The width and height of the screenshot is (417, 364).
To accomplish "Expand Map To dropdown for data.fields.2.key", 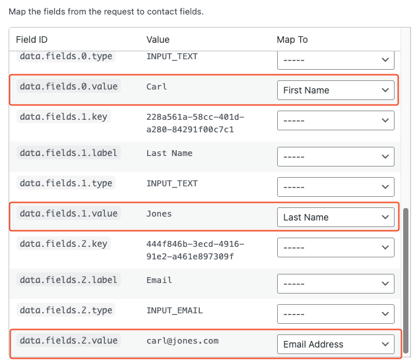I will point(335,247).
